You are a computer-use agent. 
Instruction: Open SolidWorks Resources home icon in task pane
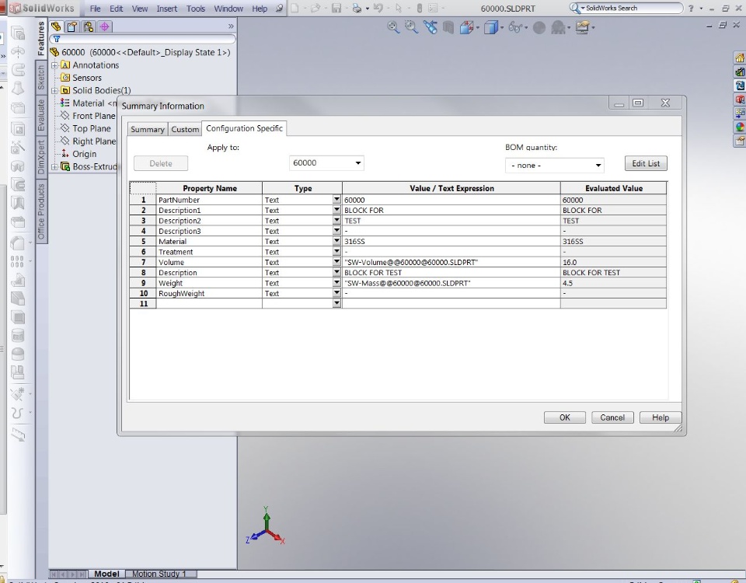pos(739,58)
